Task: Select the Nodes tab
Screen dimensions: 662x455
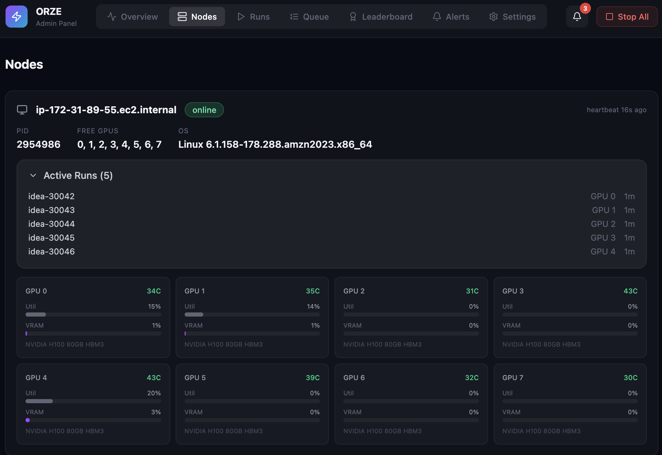Action: 197,17
